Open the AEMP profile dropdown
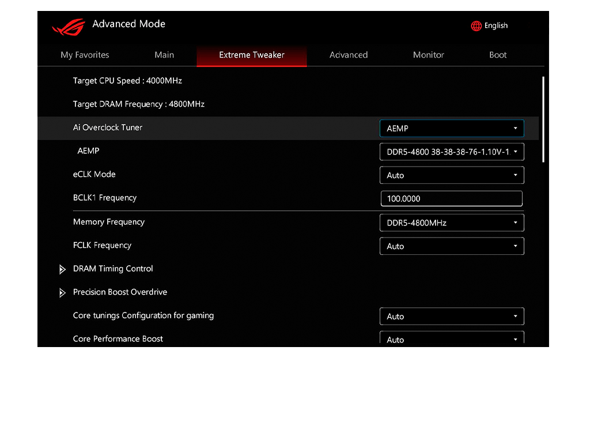 (452, 152)
